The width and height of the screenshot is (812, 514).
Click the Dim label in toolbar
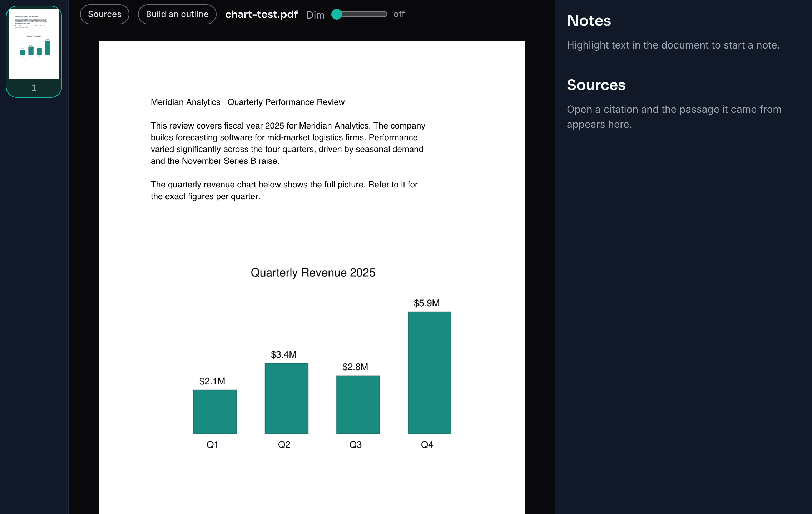tap(316, 15)
